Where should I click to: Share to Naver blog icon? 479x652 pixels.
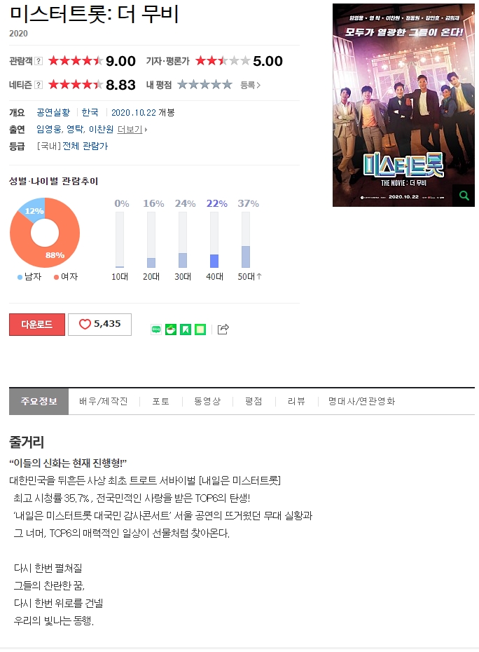[x=155, y=330]
